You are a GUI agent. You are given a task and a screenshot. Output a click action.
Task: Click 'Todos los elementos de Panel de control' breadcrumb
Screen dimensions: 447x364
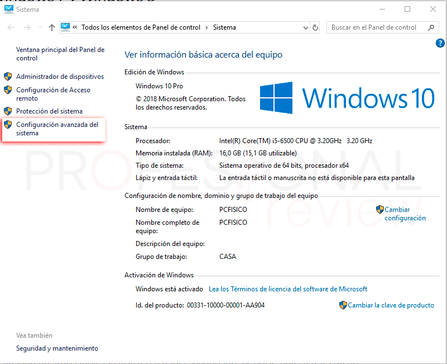141,27
